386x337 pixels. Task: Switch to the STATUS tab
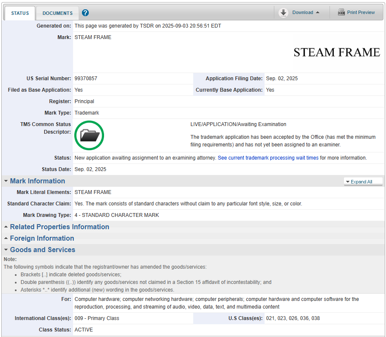20,13
